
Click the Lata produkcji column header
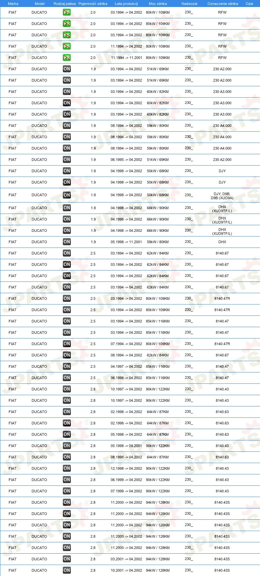tap(126, 4)
